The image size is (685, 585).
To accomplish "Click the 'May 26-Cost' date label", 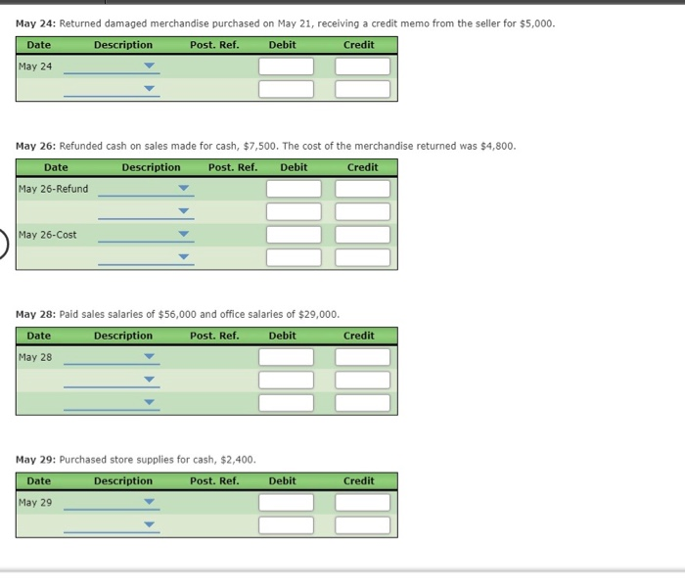I will tap(47, 235).
